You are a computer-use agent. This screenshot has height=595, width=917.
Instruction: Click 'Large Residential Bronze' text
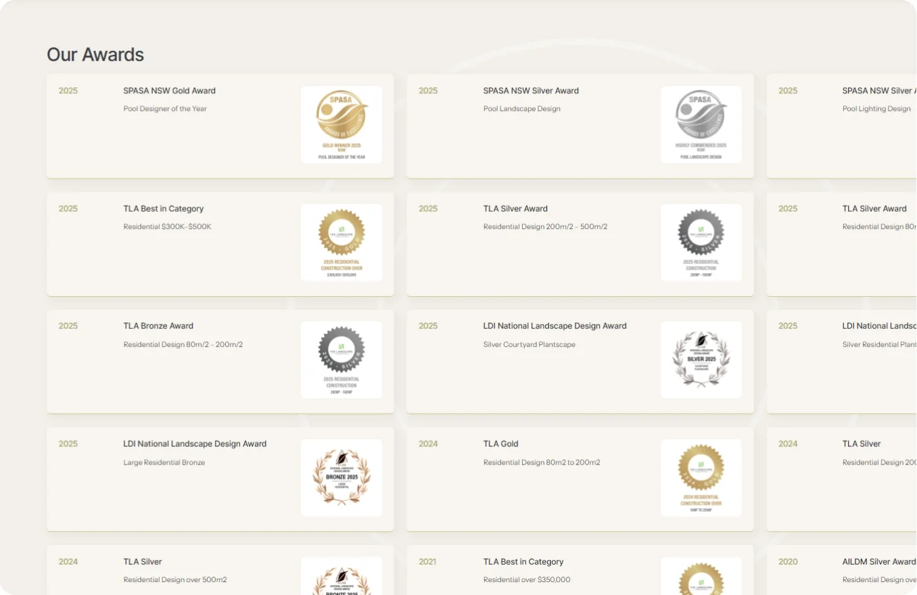click(x=164, y=463)
